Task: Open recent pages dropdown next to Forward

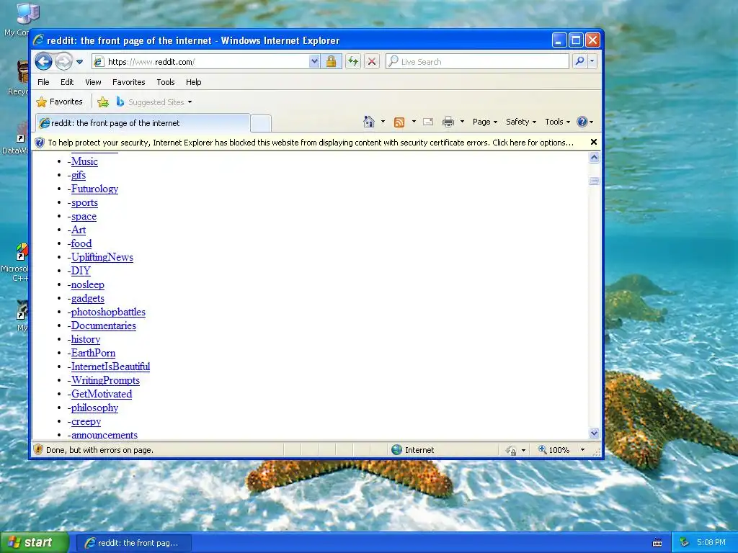Action: (79, 62)
